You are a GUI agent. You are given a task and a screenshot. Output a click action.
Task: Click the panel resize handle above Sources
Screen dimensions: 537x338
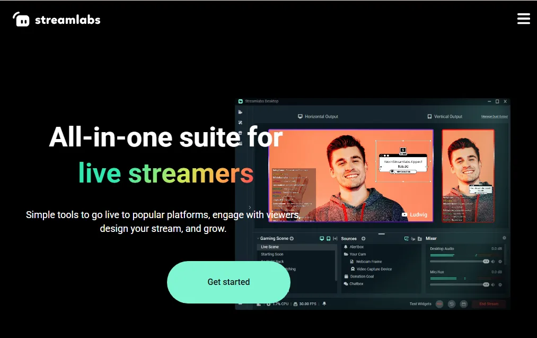(x=382, y=234)
